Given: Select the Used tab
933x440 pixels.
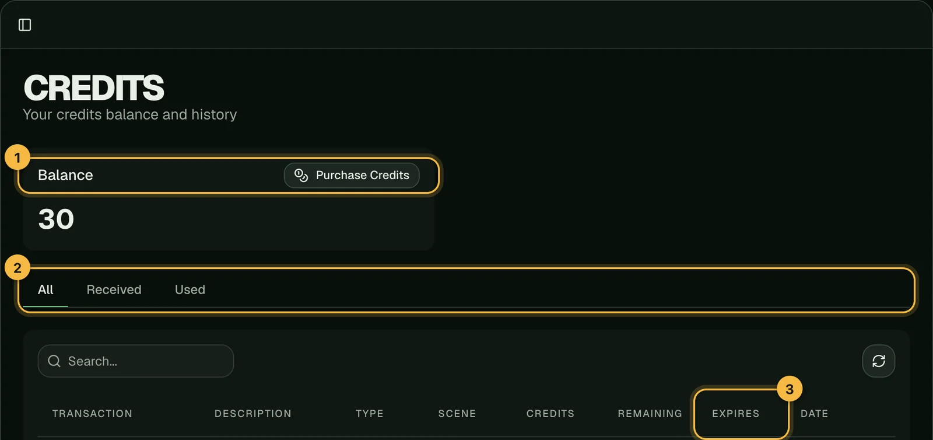Looking at the screenshot, I should pyautogui.click(x=190, y=289).
